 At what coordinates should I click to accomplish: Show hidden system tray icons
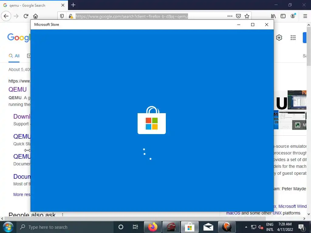246,227
